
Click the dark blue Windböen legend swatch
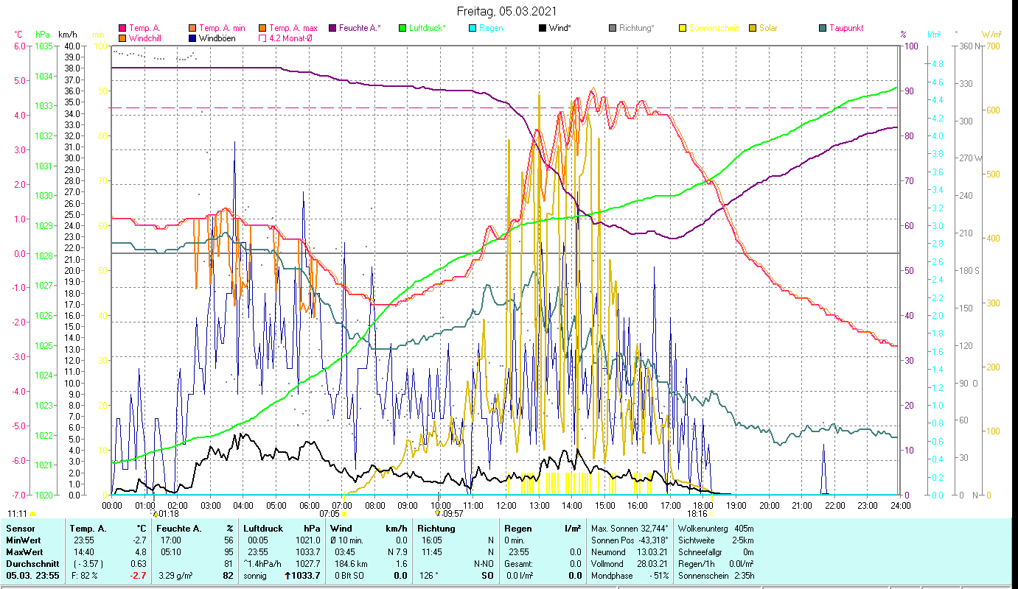tap(192, 38)
